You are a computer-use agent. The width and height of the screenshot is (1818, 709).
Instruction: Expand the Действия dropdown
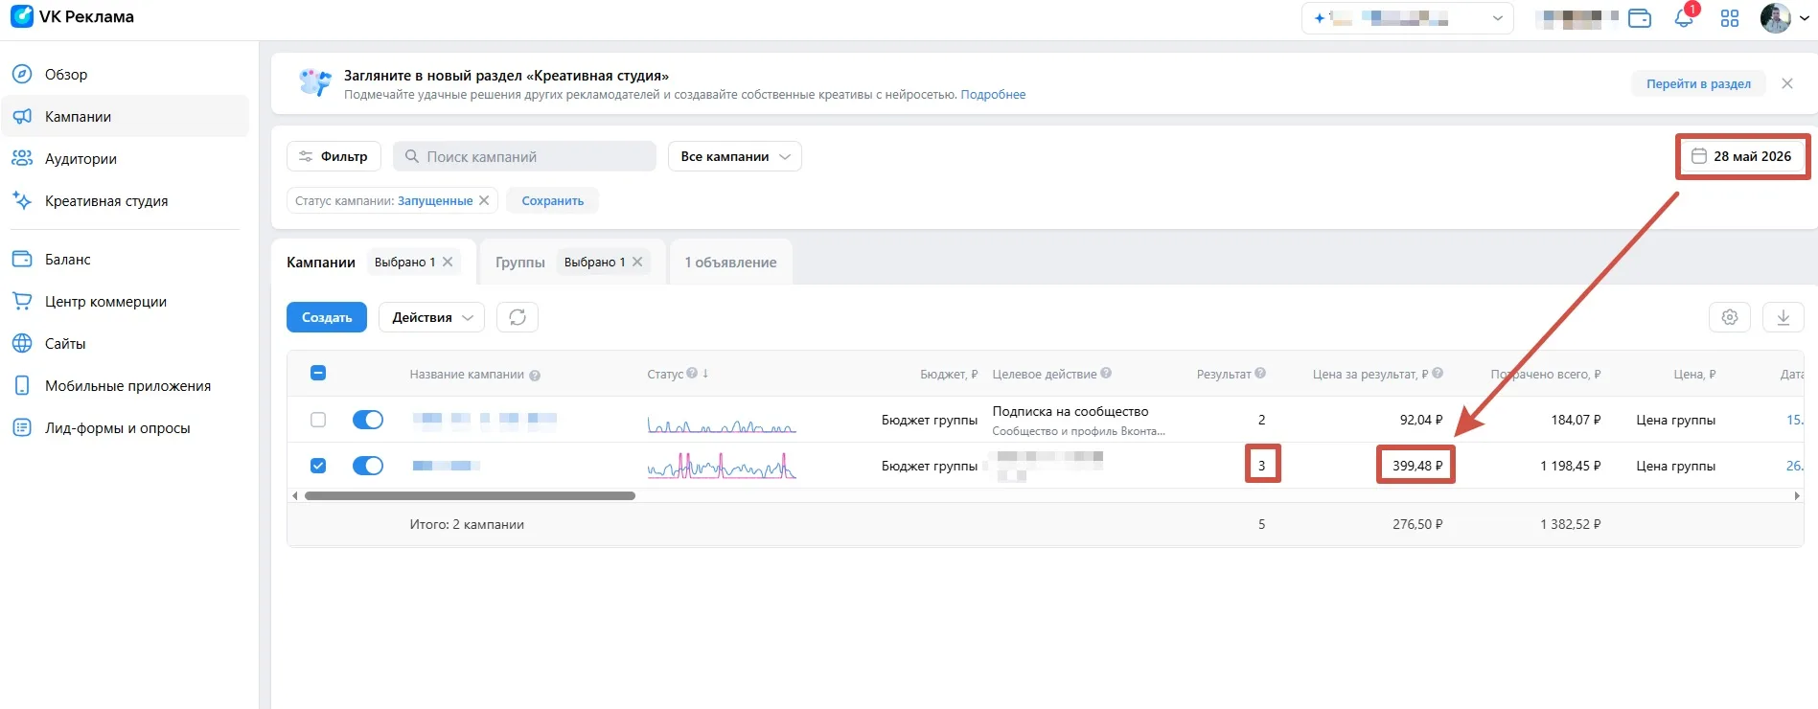click(x=431, y=317)
